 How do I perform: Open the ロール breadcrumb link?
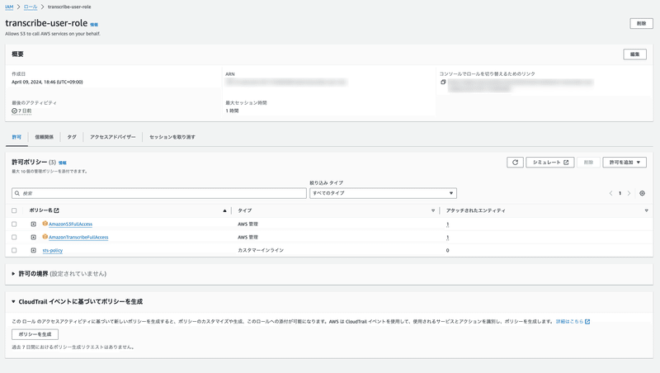[x=31, y=7]
